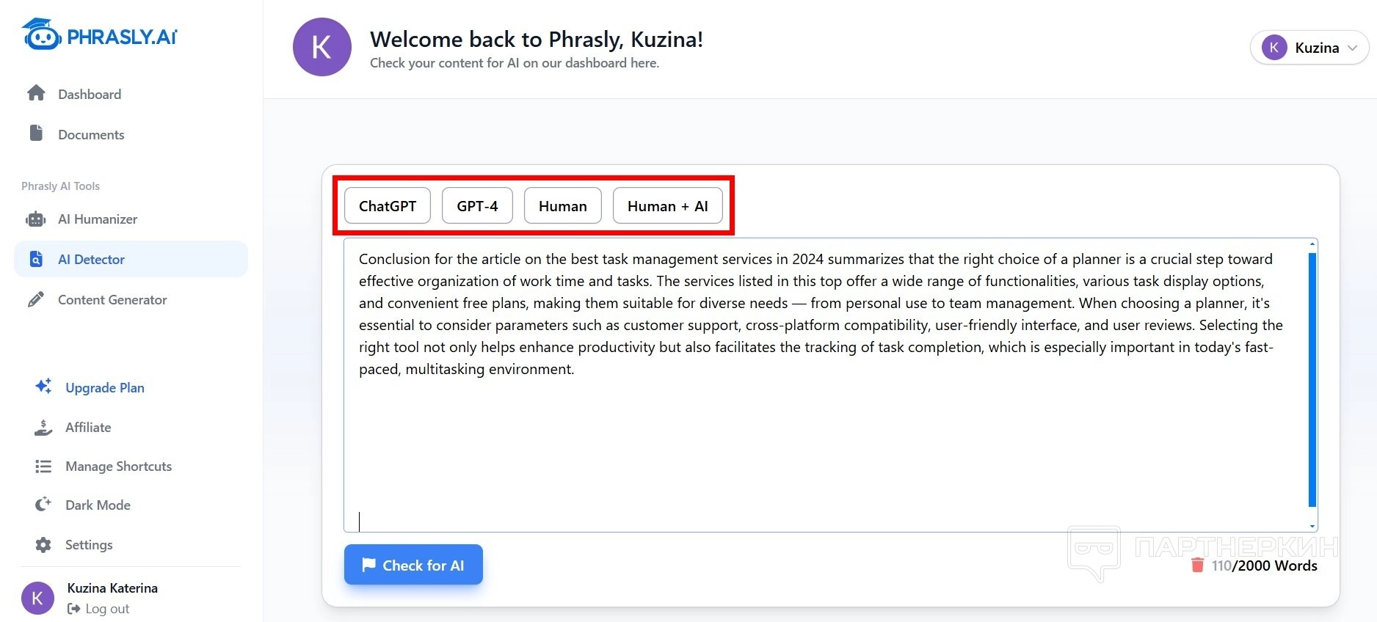Select the ChatGPT sample option
This screenshot has width=1377, height=622.
(387, 206)
